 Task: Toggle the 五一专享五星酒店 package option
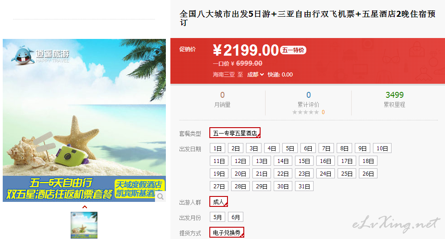click(x=235, y=133)
